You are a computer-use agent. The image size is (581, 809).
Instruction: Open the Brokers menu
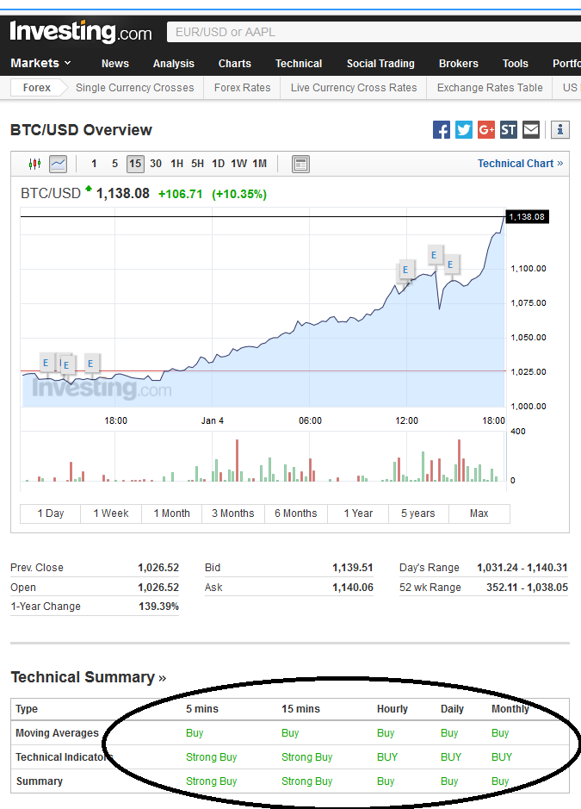(458, 64)
